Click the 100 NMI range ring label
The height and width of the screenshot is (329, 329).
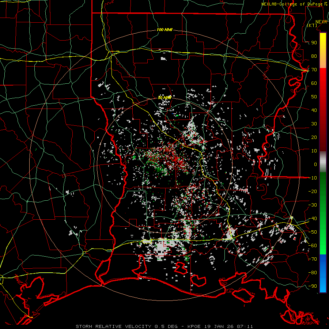point(164,30)
